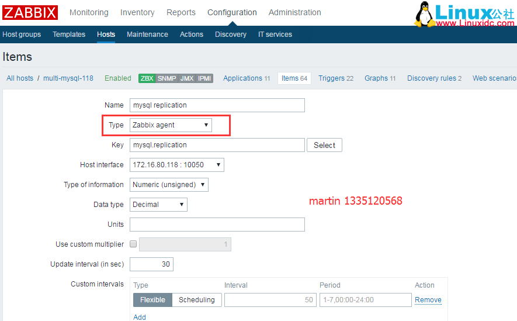
Task: Click the SNMP availability badge
Action: pyautogui.click(x=166, y=78)
